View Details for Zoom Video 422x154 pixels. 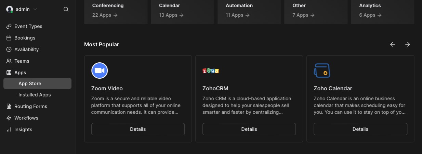click(x=138, y=129)
